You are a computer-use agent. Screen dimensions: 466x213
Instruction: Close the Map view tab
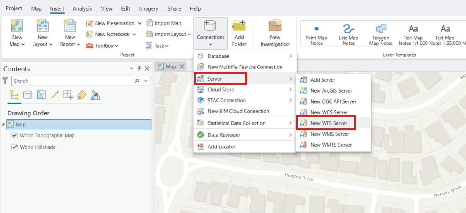[x=182, y=66]
